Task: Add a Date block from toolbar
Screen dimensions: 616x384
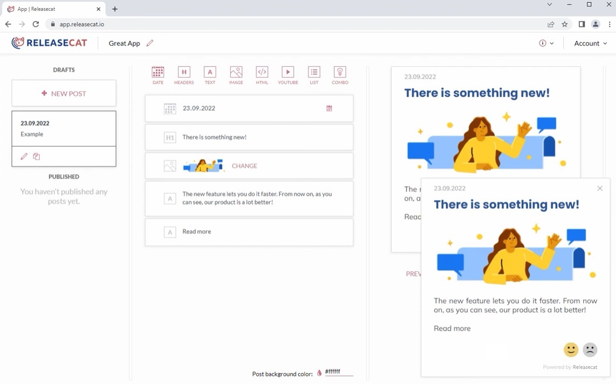Action: tap(158, 75)
